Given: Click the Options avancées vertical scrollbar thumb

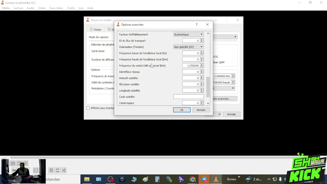Looking at the screenshot, I should pos(208,87).
